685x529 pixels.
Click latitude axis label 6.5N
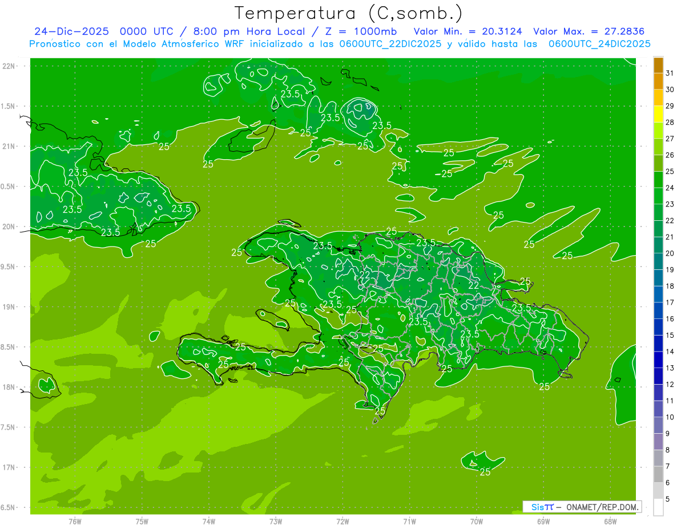(x=8, y=508)
